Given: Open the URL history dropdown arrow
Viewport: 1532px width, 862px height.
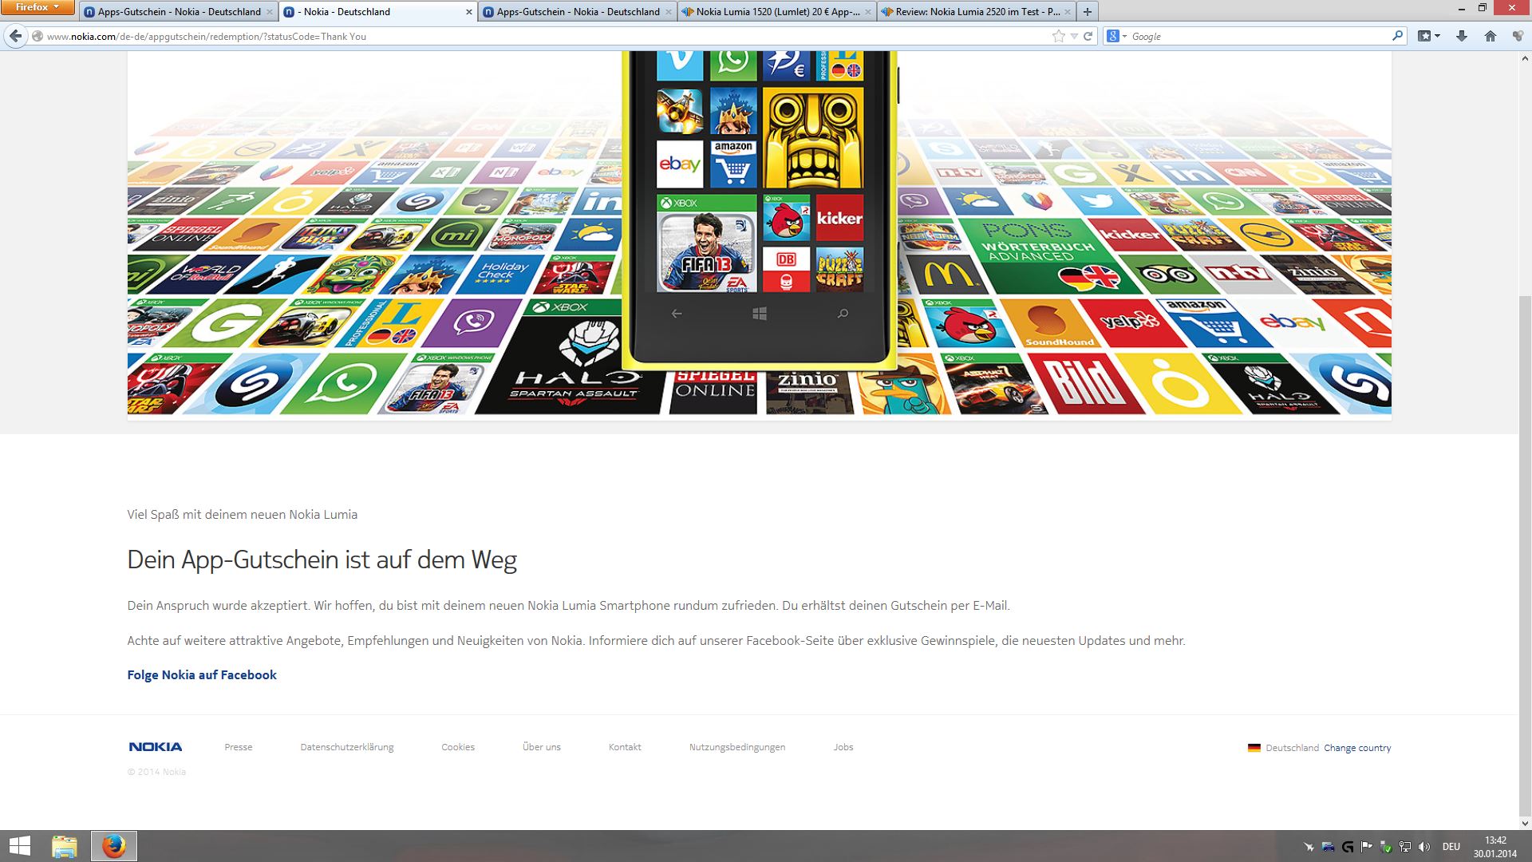Looking at the screenshot, I should [x=1074, y=36].
